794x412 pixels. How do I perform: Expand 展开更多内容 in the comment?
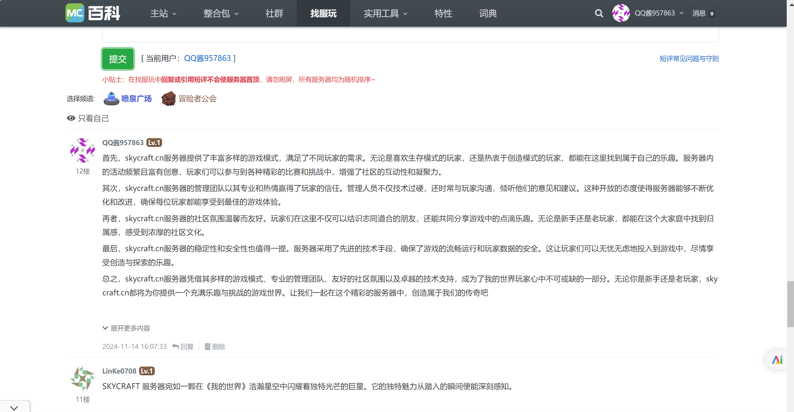126,328
